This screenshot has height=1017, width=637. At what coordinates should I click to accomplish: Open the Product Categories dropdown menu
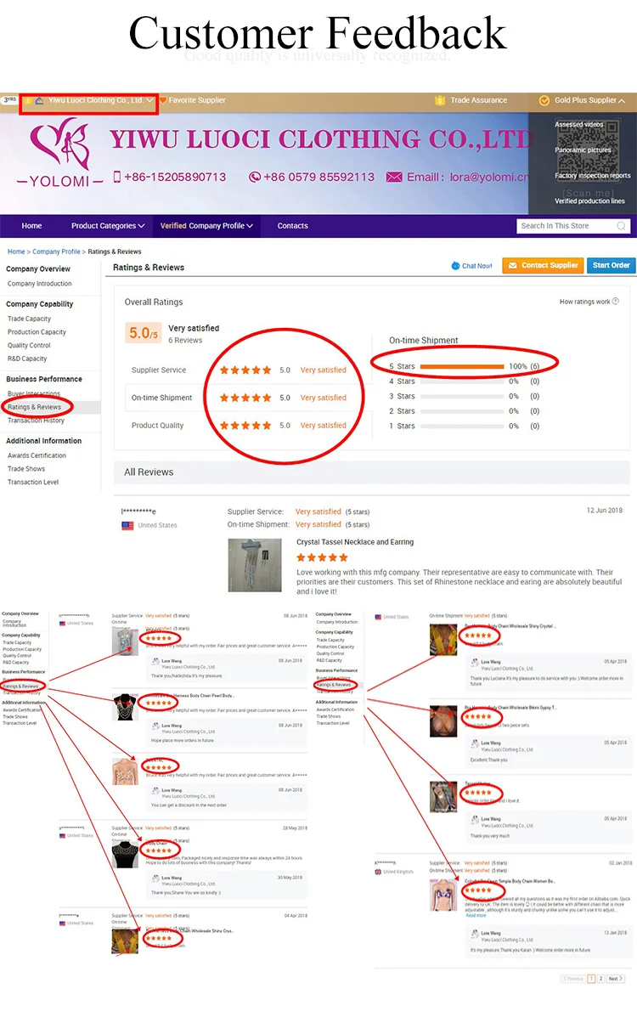[108, 226]
